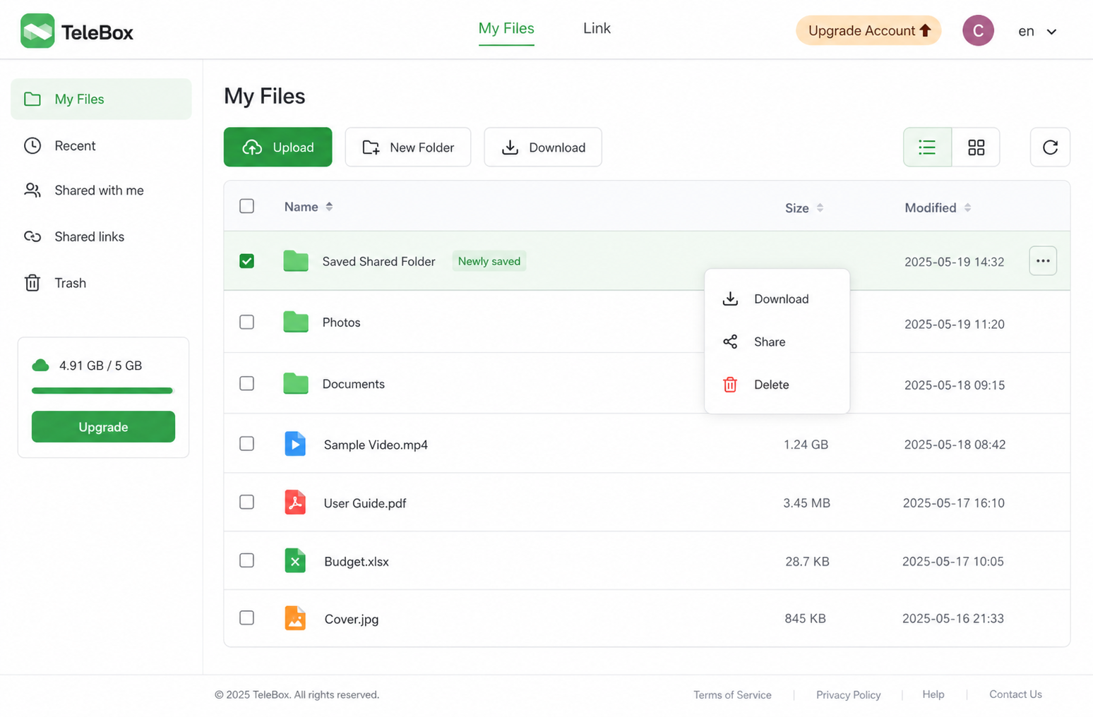Refresh the file list

pos(1050,147)
